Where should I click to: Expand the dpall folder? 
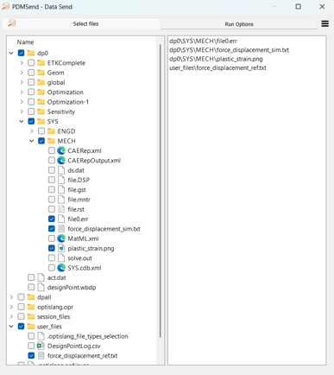click(11, 297)
